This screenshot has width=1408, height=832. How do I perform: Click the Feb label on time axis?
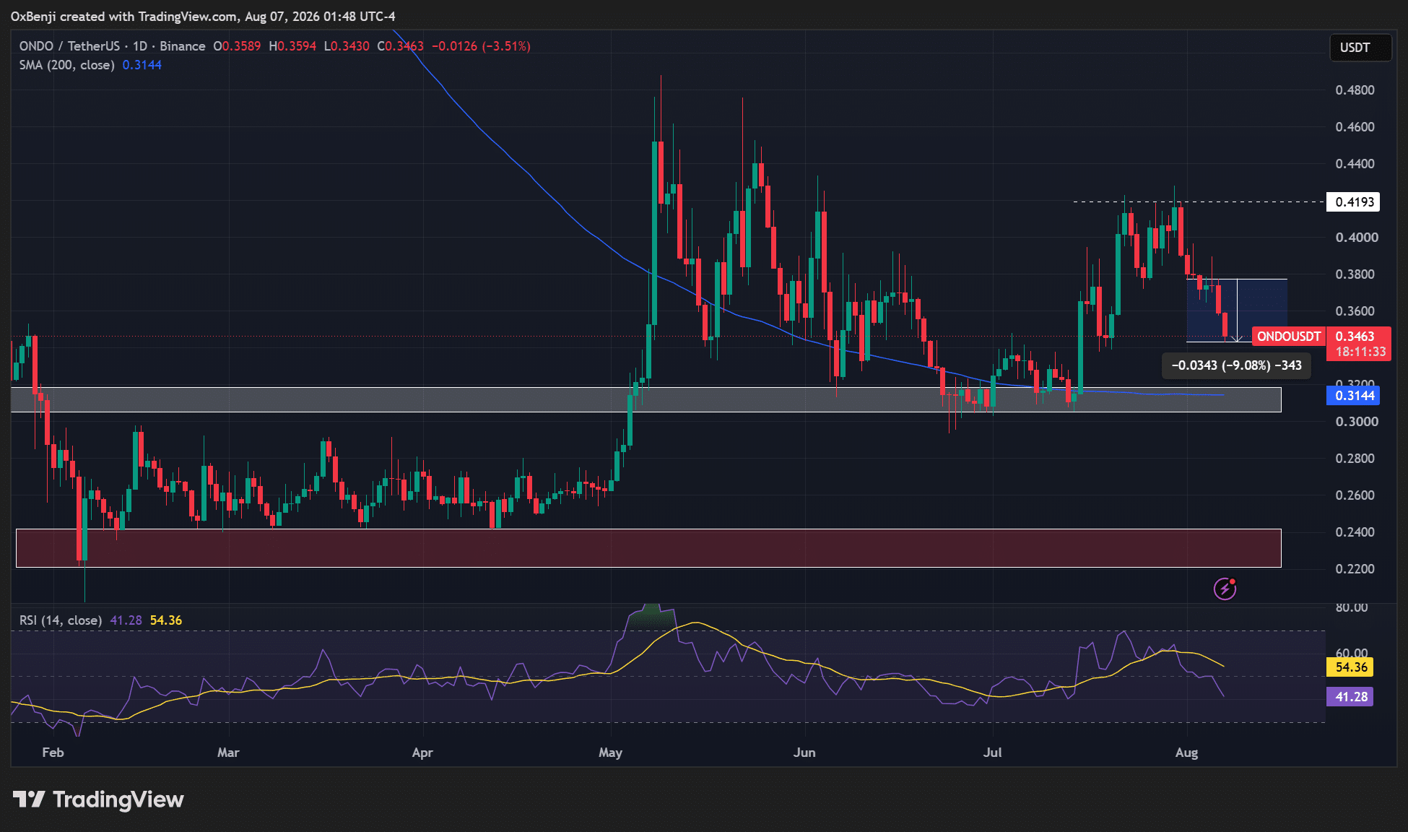[53, 753]
